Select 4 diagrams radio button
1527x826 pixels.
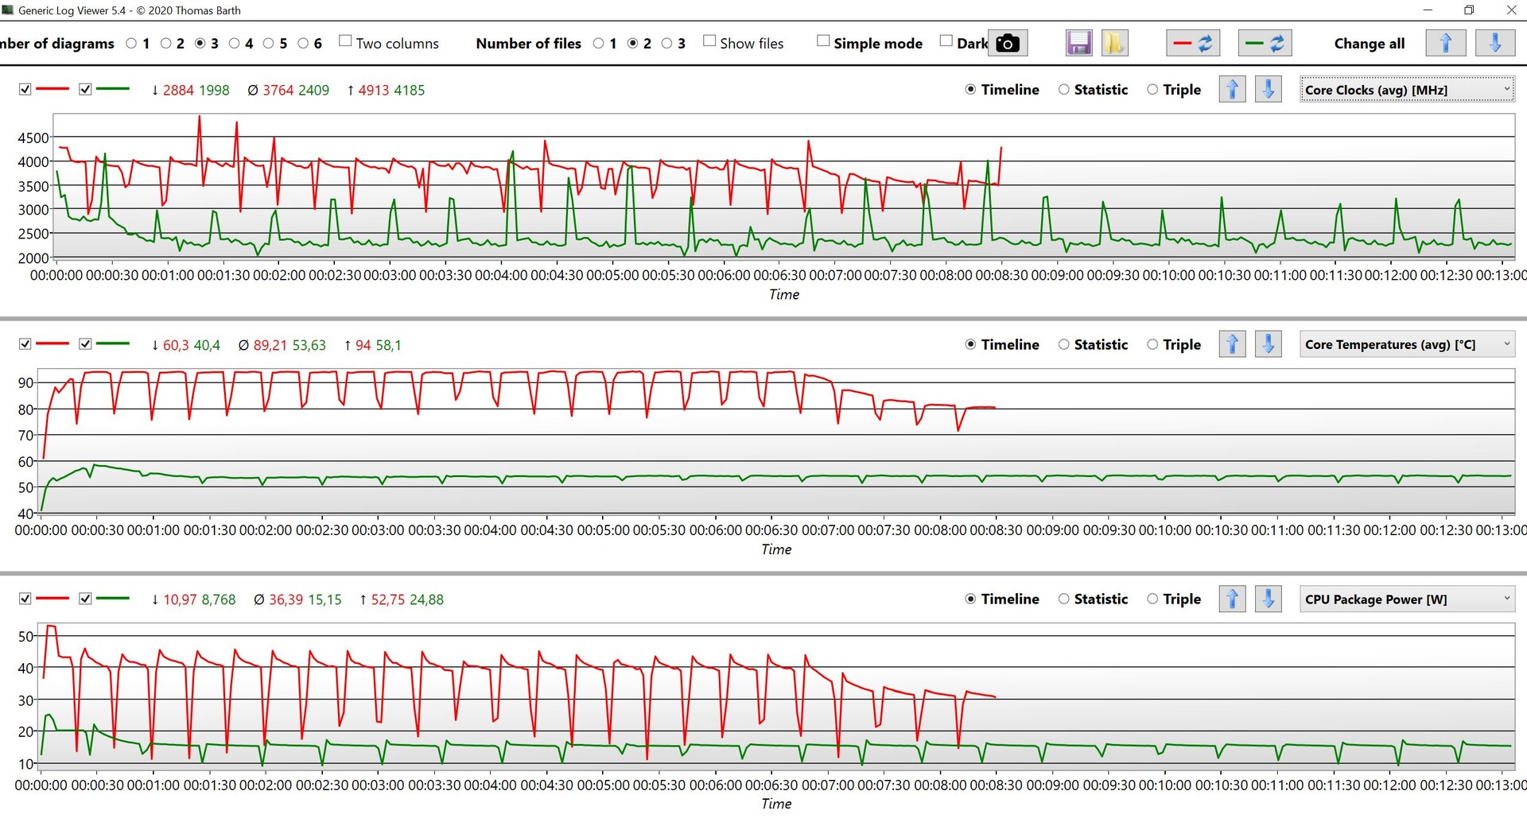pos(234,44)
